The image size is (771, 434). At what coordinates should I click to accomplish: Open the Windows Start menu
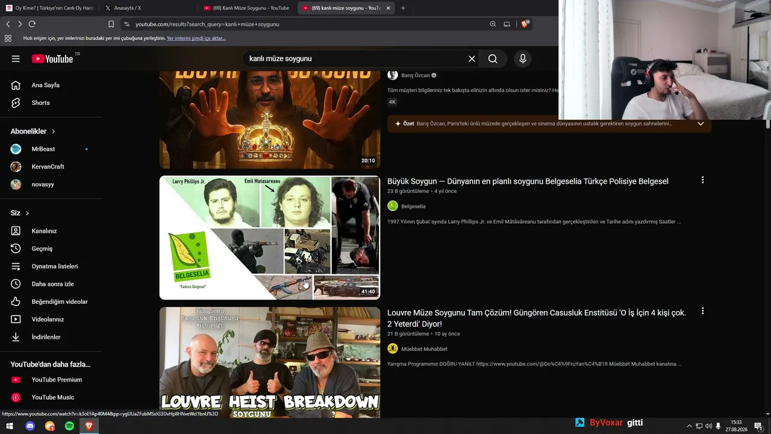pos(10,426)
